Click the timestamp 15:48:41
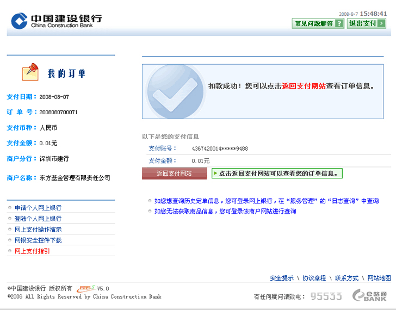 pyautogui.click(x=373, y=14)
